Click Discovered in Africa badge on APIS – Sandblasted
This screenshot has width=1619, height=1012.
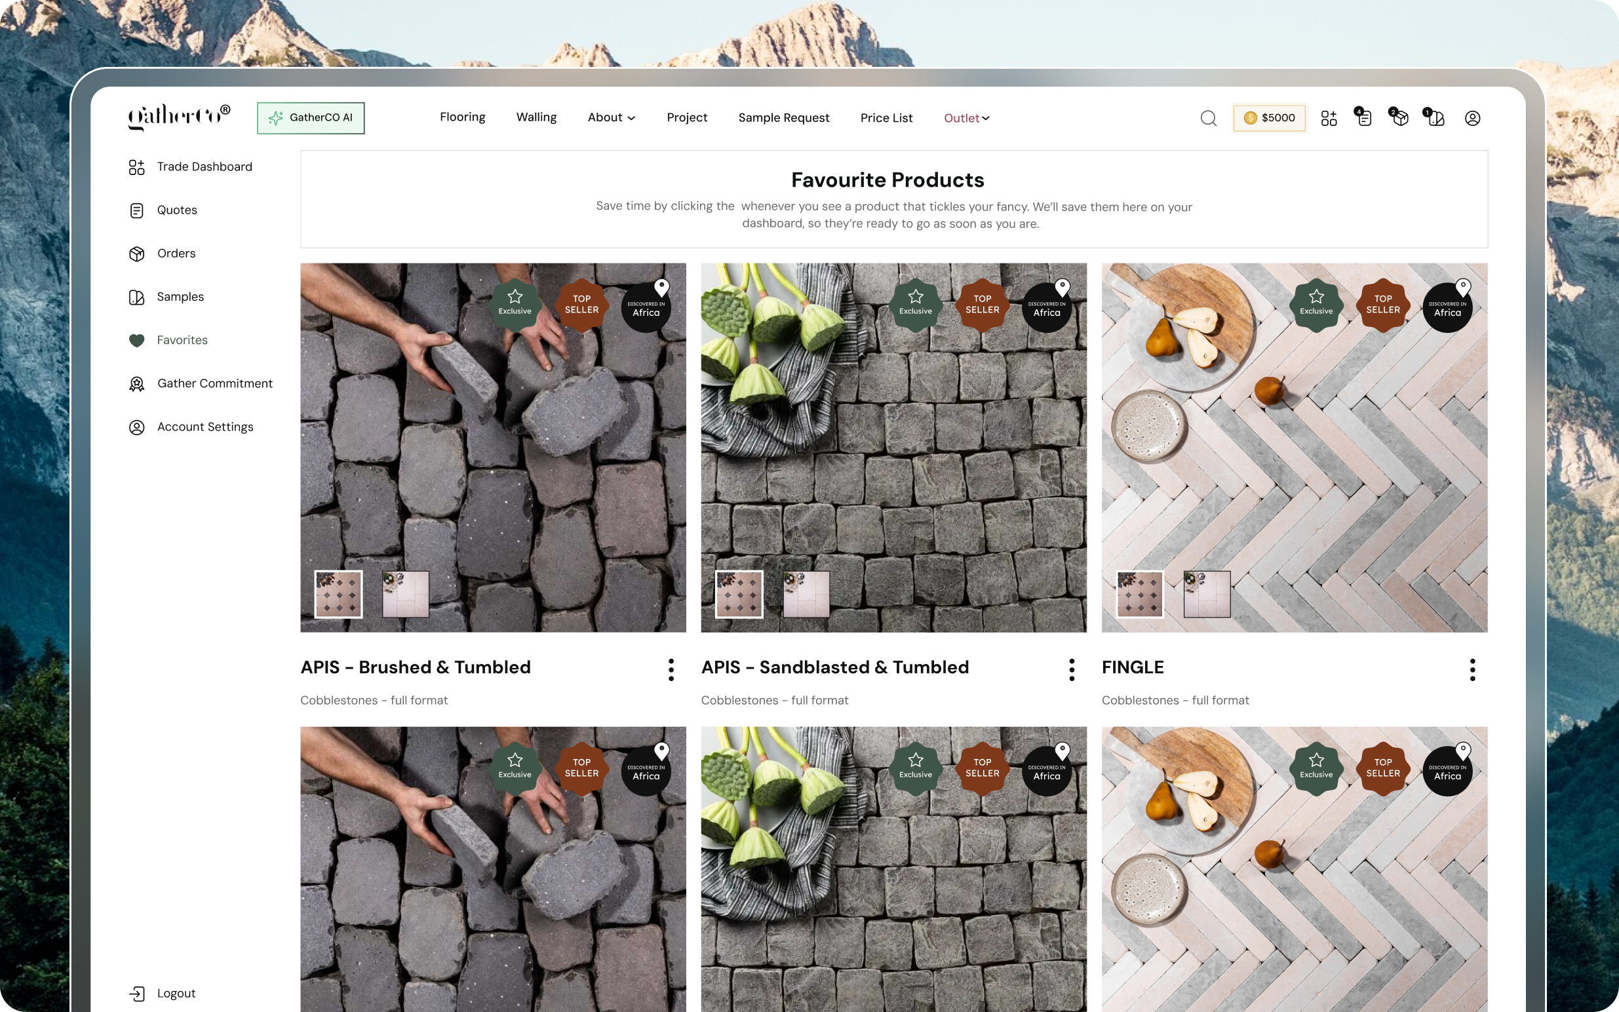pos(1047,307)
